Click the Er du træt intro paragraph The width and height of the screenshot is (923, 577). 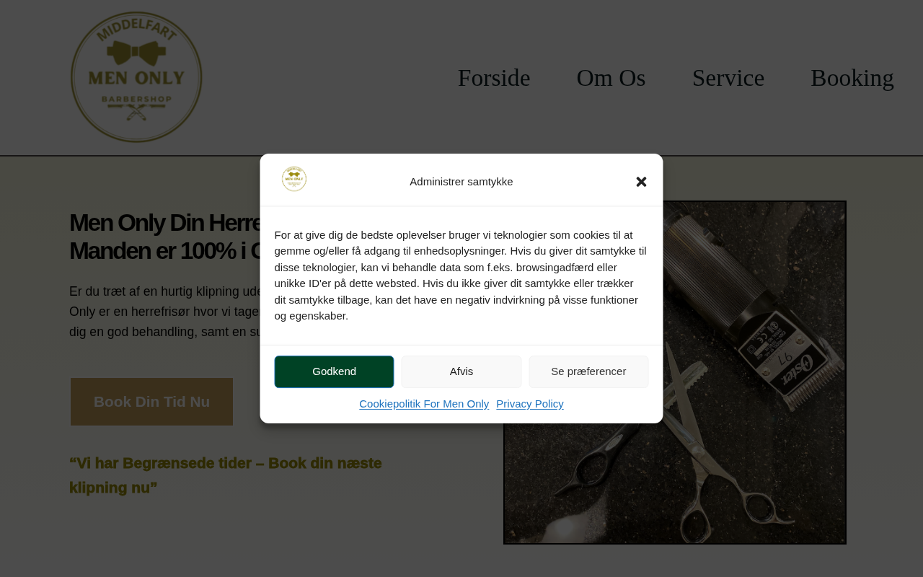click(164, 312)
